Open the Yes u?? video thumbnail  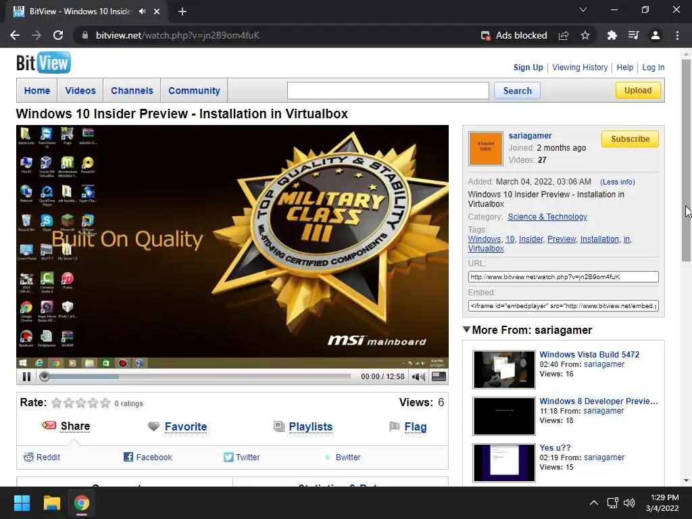(x=503, y=462)
